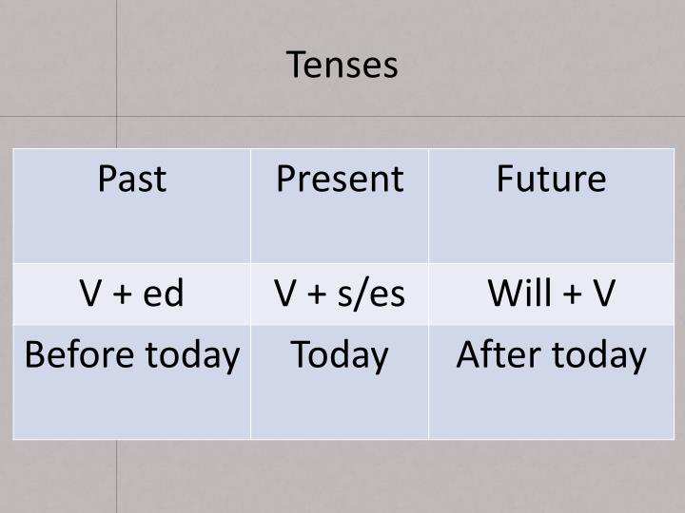Select the After today cell
685x513 pixels.
point(551,382)
